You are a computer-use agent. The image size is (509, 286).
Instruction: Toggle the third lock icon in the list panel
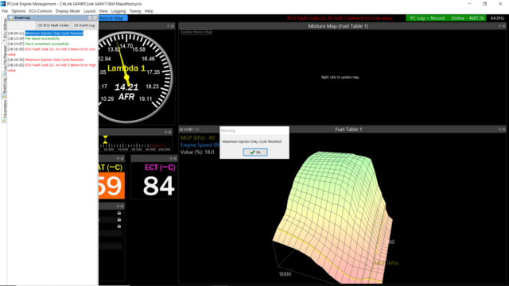[x=119, y=226]
